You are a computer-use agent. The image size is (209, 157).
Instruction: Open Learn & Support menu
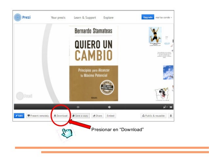click(x=85, y=18)
